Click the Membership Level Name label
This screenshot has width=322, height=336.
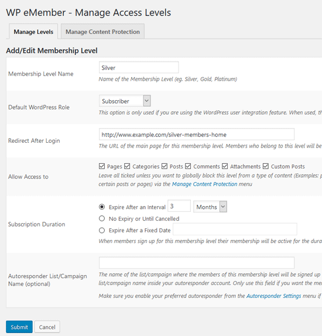41,74
